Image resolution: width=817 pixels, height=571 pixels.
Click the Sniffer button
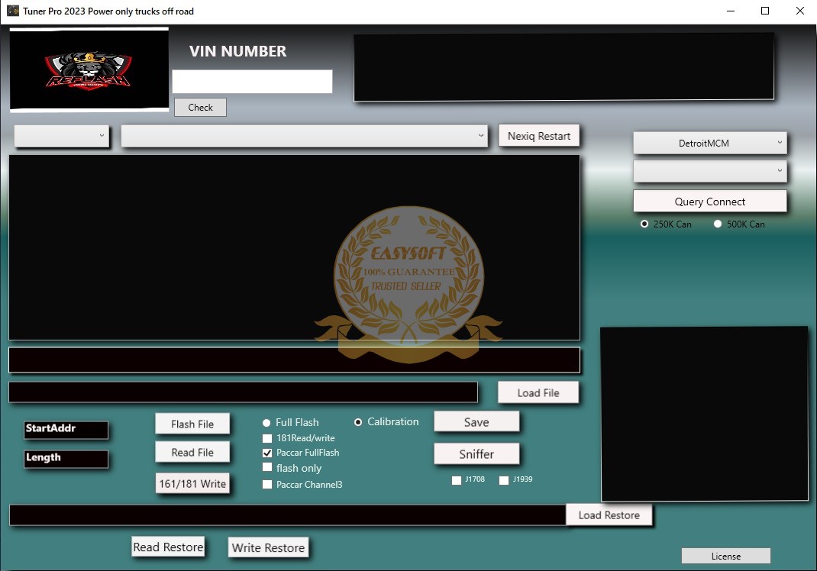coord(476,453)
